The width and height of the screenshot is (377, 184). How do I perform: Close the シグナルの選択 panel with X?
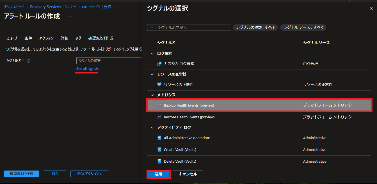click(371, 9)
